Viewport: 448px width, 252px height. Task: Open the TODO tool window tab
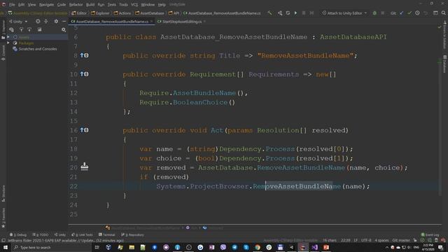[41, 235]
